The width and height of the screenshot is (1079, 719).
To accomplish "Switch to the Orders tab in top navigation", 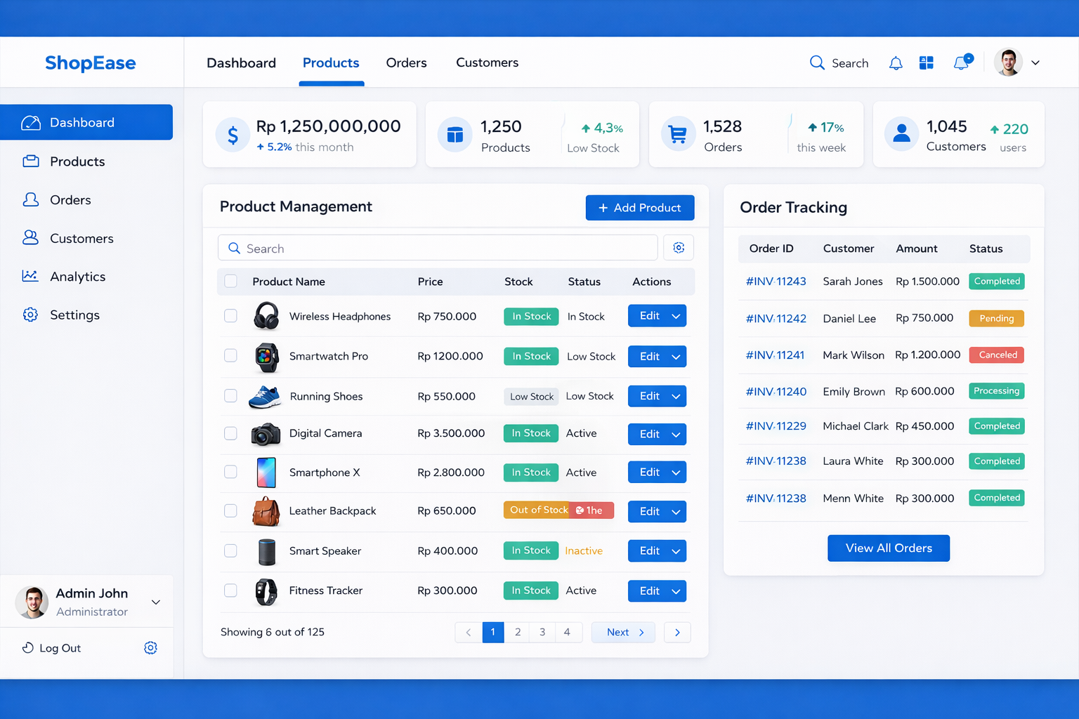I will tap(406, 63).
